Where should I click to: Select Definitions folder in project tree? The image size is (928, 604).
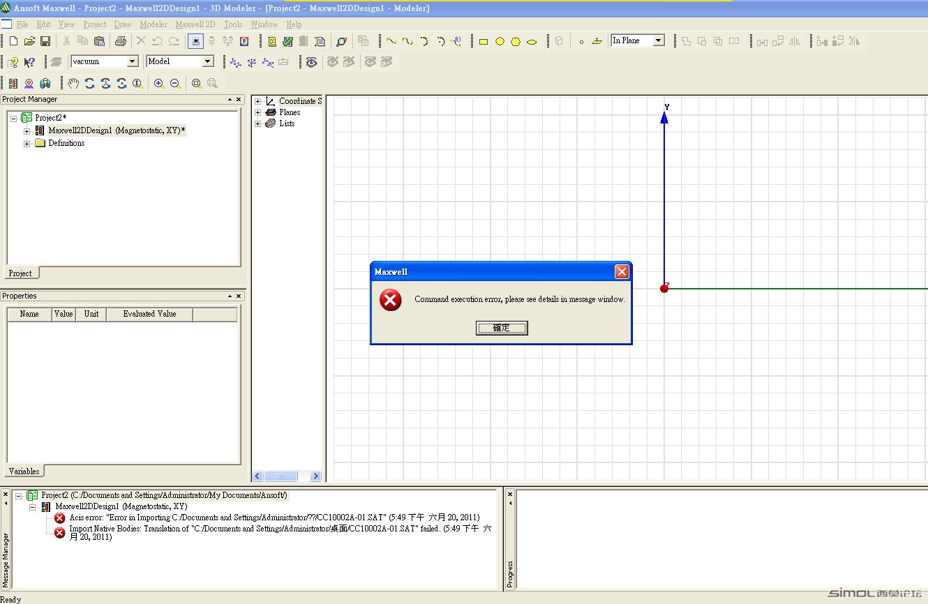point(66,143)
